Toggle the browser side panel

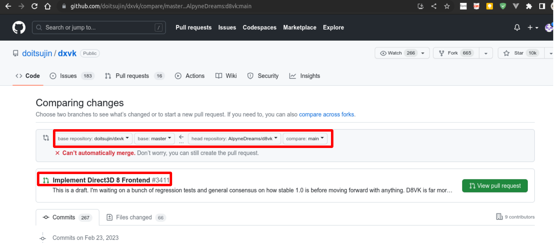pyautogui.click(x=542, y=6)
